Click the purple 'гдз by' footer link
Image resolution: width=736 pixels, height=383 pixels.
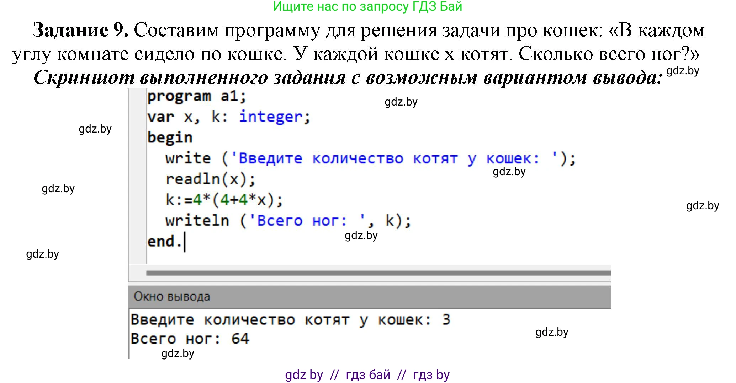point(431,375)
